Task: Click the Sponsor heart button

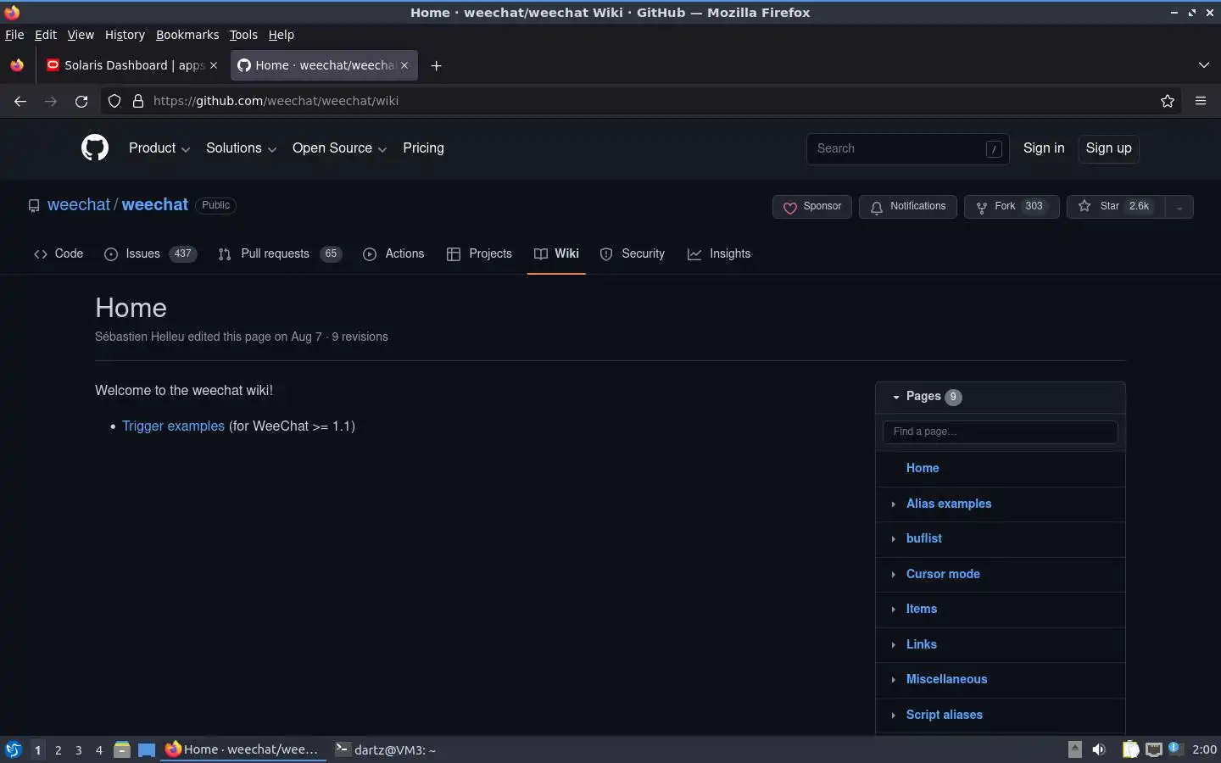Action: pos(812,207)
